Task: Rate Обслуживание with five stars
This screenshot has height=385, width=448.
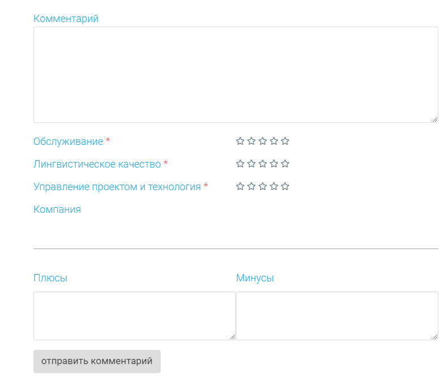Action: click(285, 141)
